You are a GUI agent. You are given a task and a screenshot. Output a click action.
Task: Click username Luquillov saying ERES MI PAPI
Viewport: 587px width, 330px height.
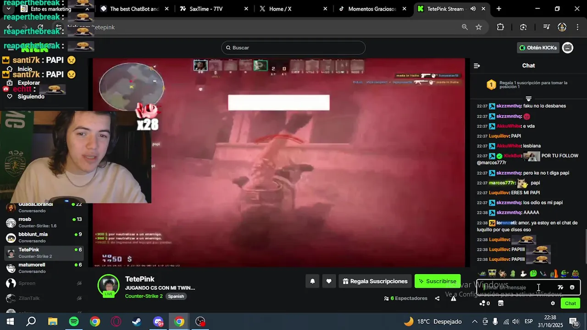click(x=499, y=193)
